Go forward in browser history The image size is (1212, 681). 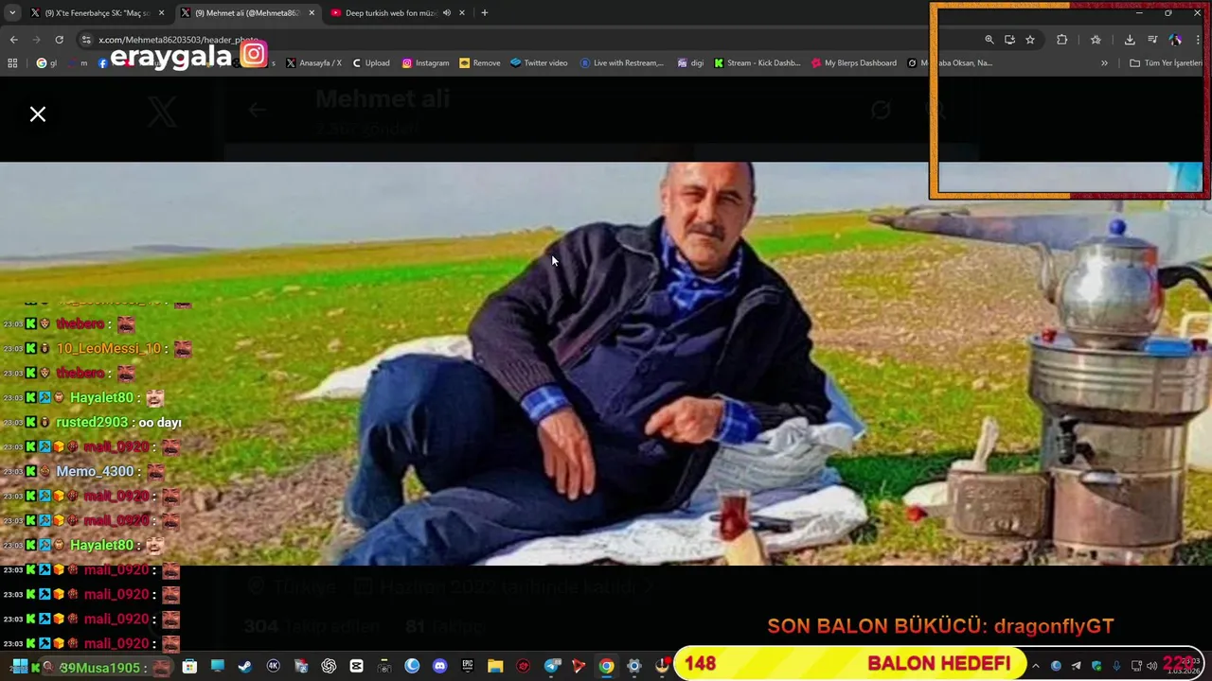coord(36,40)
